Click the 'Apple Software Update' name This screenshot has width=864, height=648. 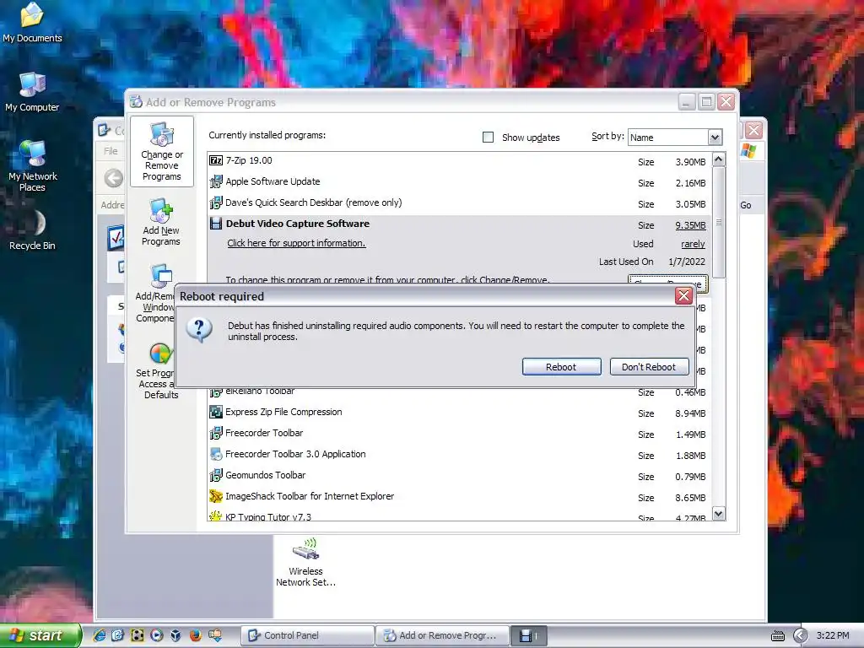tap(273, 181)
